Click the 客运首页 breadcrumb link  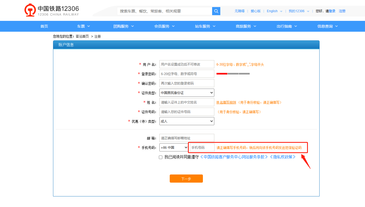pos(82,36)
